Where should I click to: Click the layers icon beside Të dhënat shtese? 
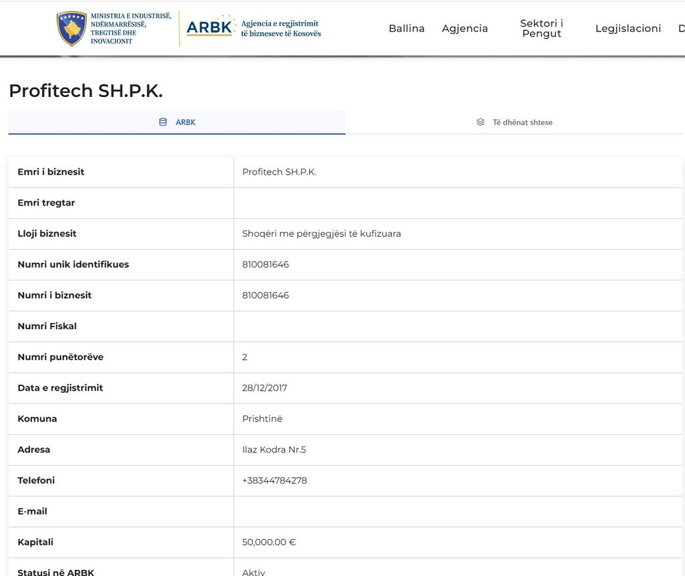480,122
